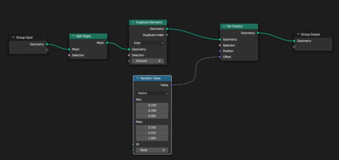Viewport: 339px width, 160px height.
Task: Click Max X value 0.350
Action: [152, 127]
